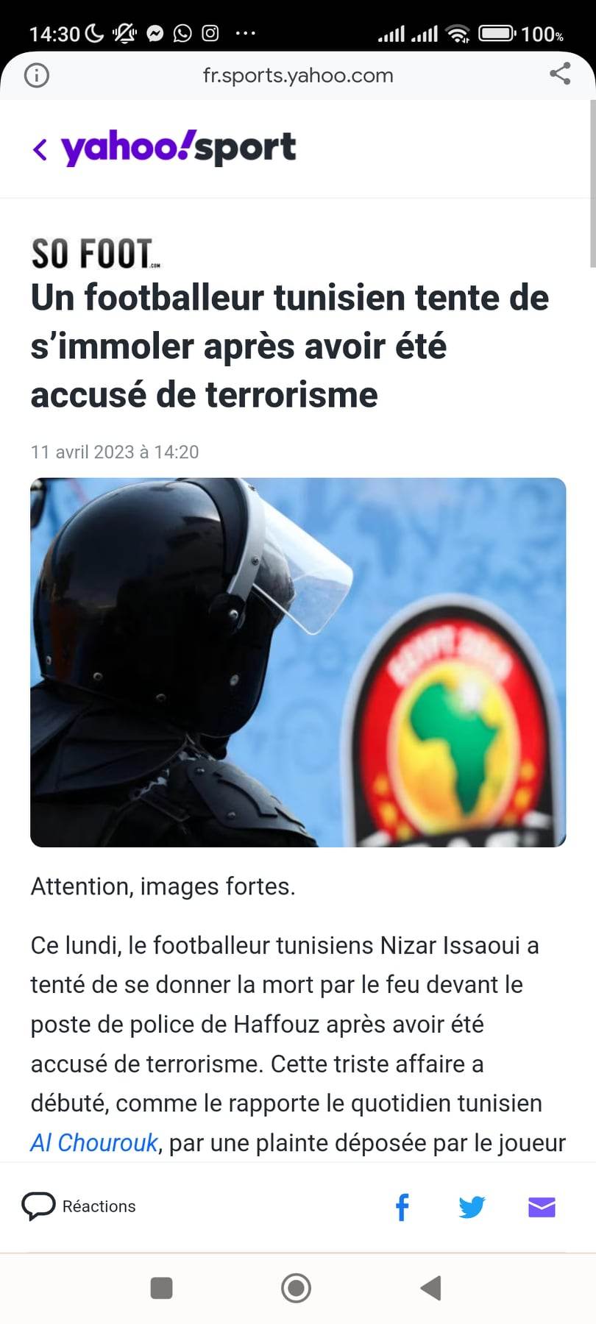Tap the fr.sports.yahoo.com URL field
Image resolution: width=596 pixels, height=1324 pixels.
(298, 75)
